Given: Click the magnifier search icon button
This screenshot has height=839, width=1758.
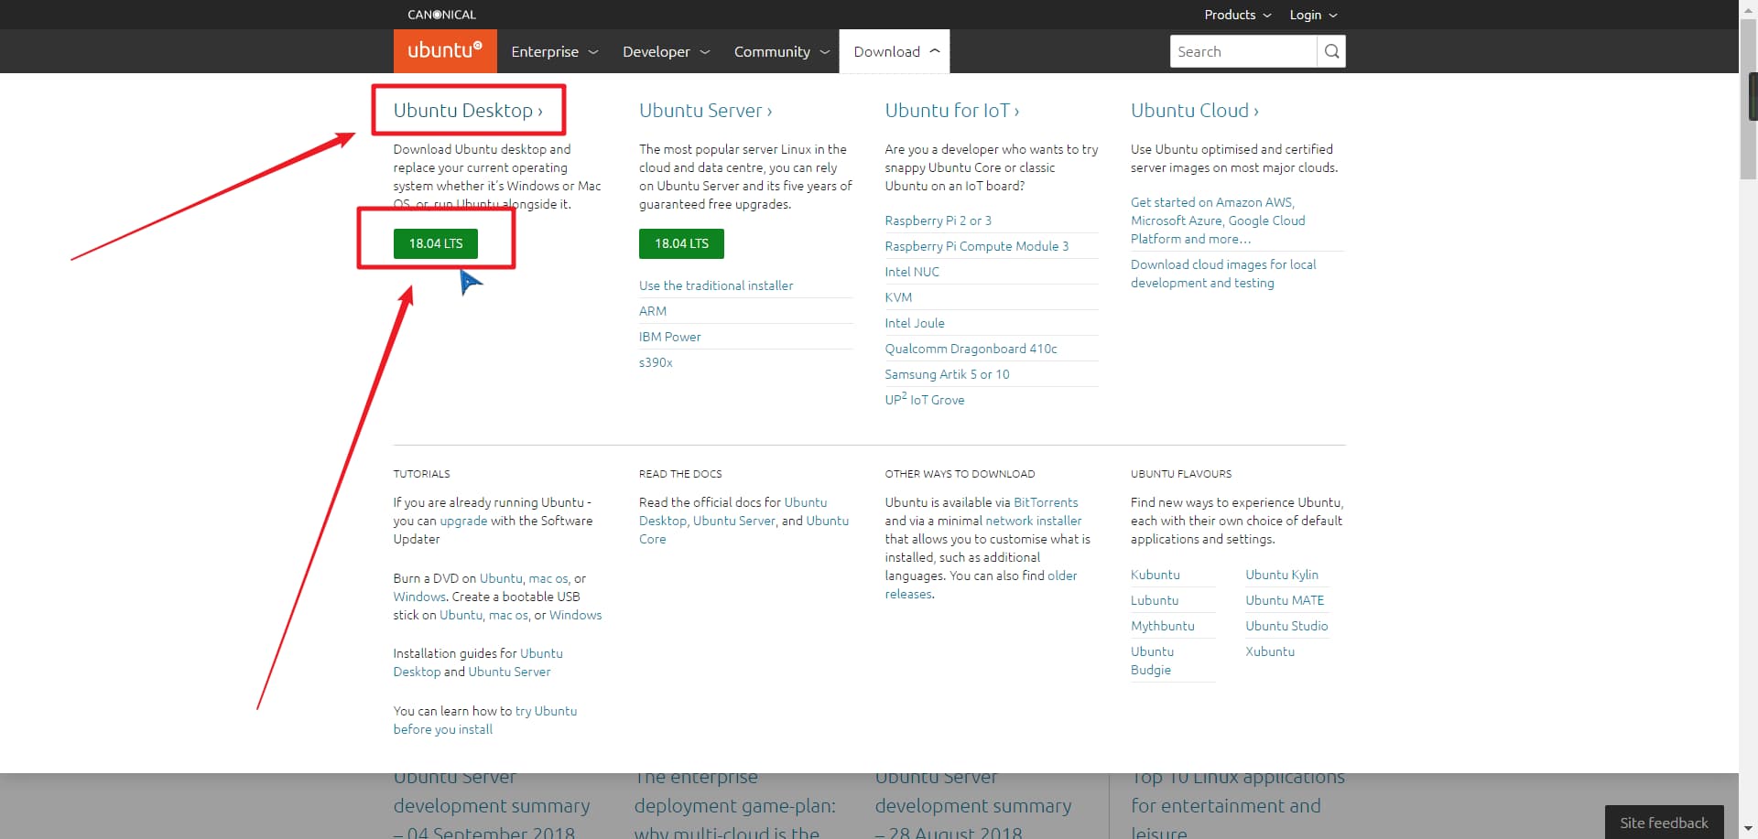Looking at the screenshot, I should point(1331,51).
